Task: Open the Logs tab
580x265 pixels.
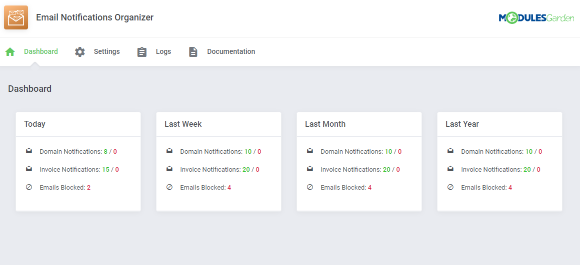Action: pos(163,52)
